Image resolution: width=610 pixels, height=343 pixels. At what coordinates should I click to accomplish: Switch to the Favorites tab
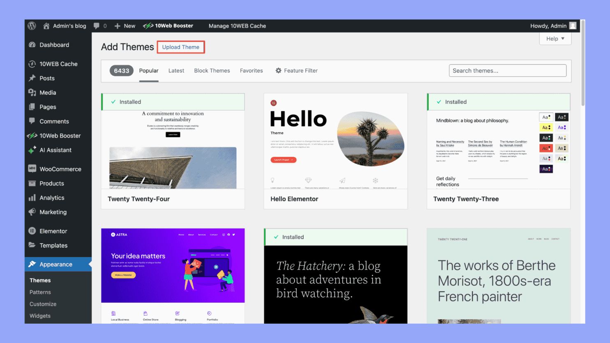[x=252, y=71]
